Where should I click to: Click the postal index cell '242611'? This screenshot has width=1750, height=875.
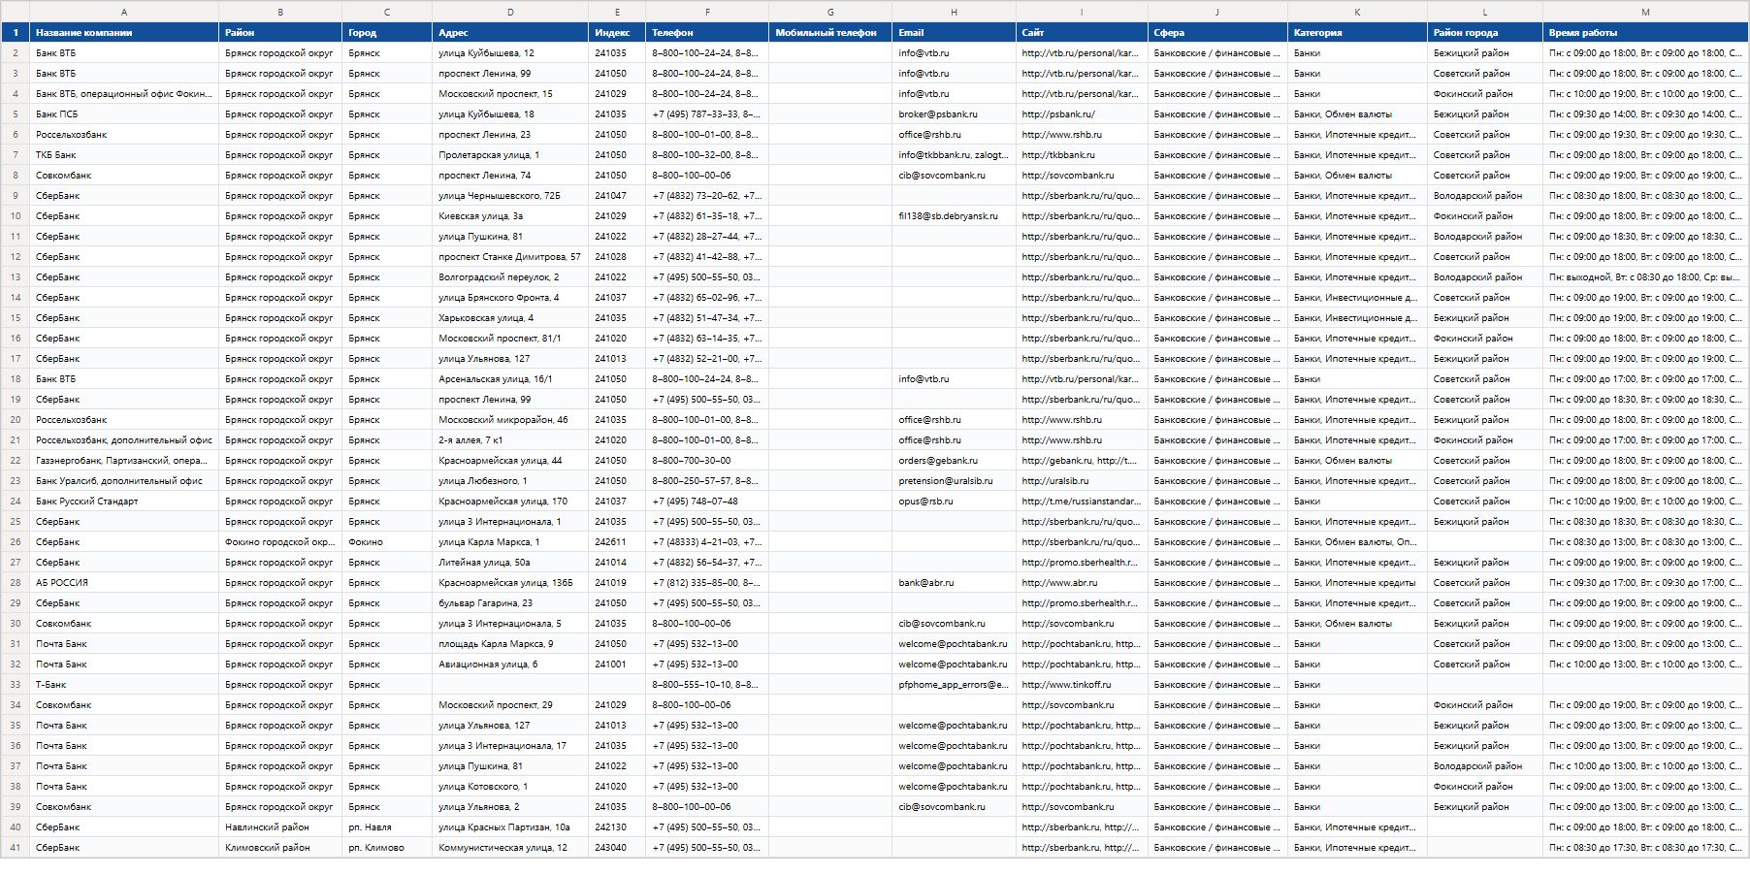pos(617,542)
